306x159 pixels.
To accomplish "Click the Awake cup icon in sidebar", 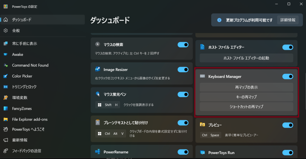I will pyautogui.click(x=6, y=54).
